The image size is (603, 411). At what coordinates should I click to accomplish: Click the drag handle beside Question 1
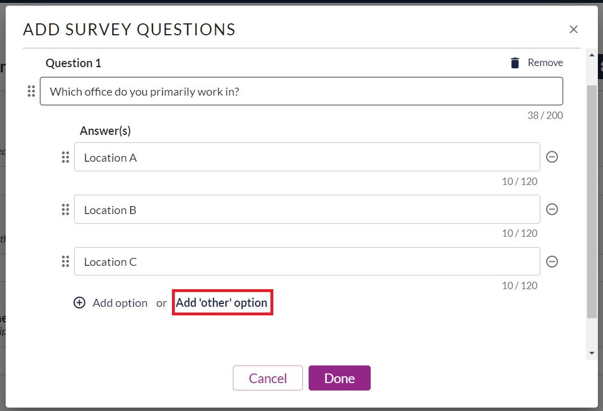click(31, 91)
